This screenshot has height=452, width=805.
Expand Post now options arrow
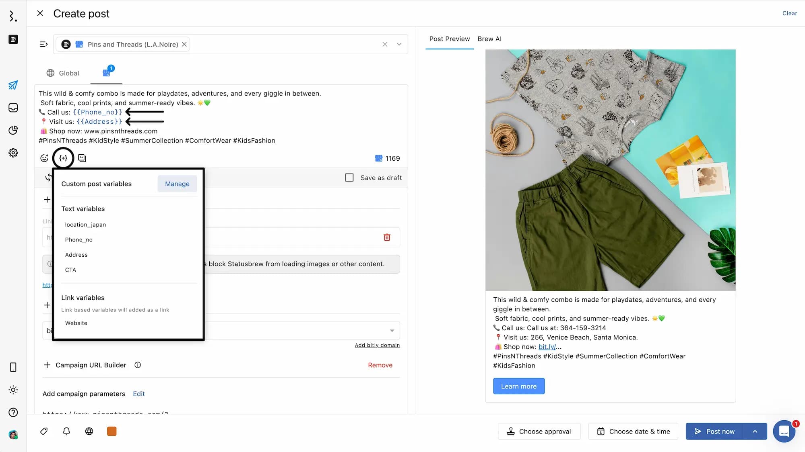(755, 432)
